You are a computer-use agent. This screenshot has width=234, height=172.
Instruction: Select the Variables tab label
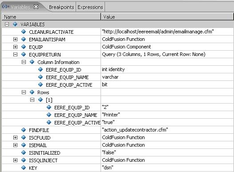click(20, 7)
